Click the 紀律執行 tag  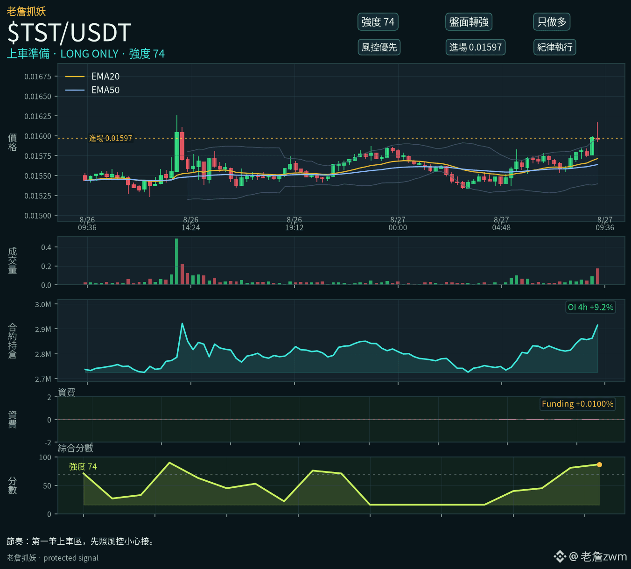tap(554, 47)
